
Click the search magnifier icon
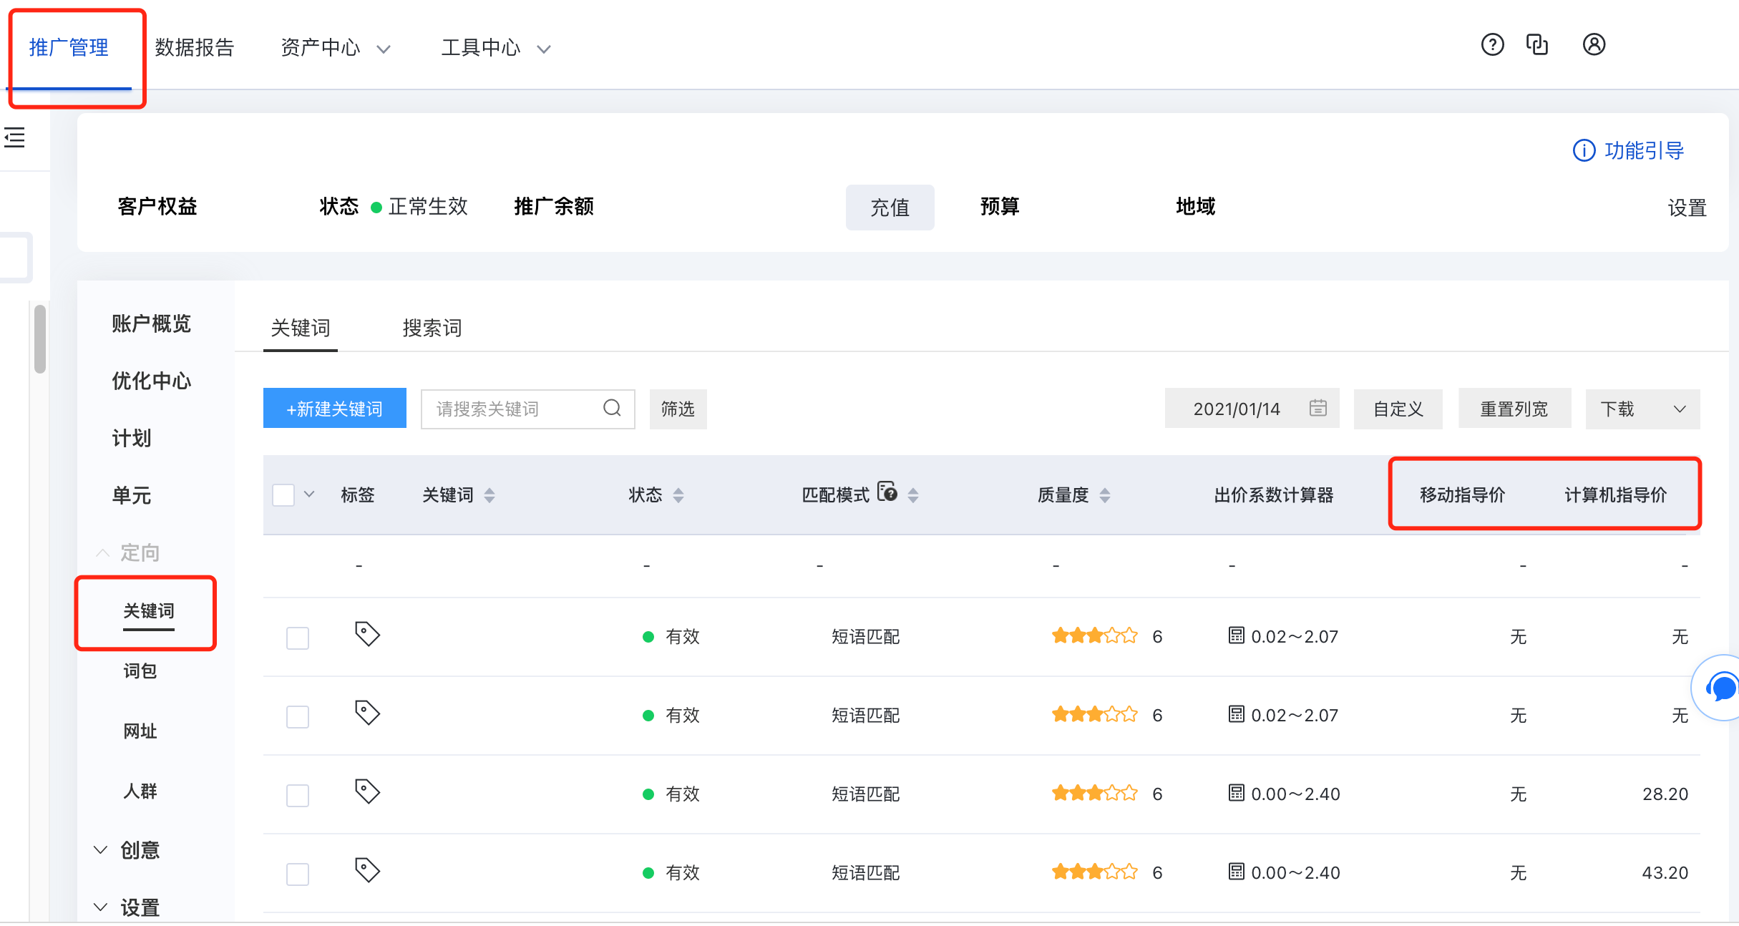(612, 408)
